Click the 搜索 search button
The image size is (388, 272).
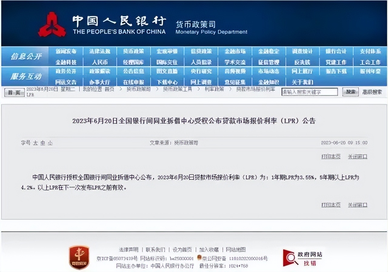click(x=350, y=92)
